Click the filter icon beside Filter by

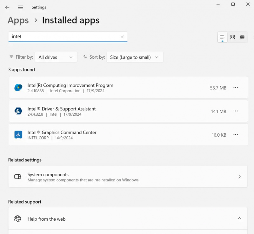pyautogui.click(x=11, y=57)
